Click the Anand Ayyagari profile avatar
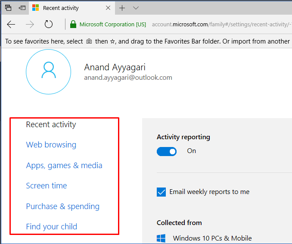 [x=48, y=72]
